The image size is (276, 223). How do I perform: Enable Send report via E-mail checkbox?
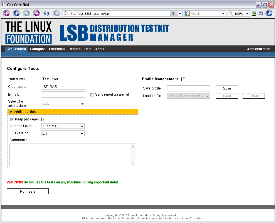92,95
